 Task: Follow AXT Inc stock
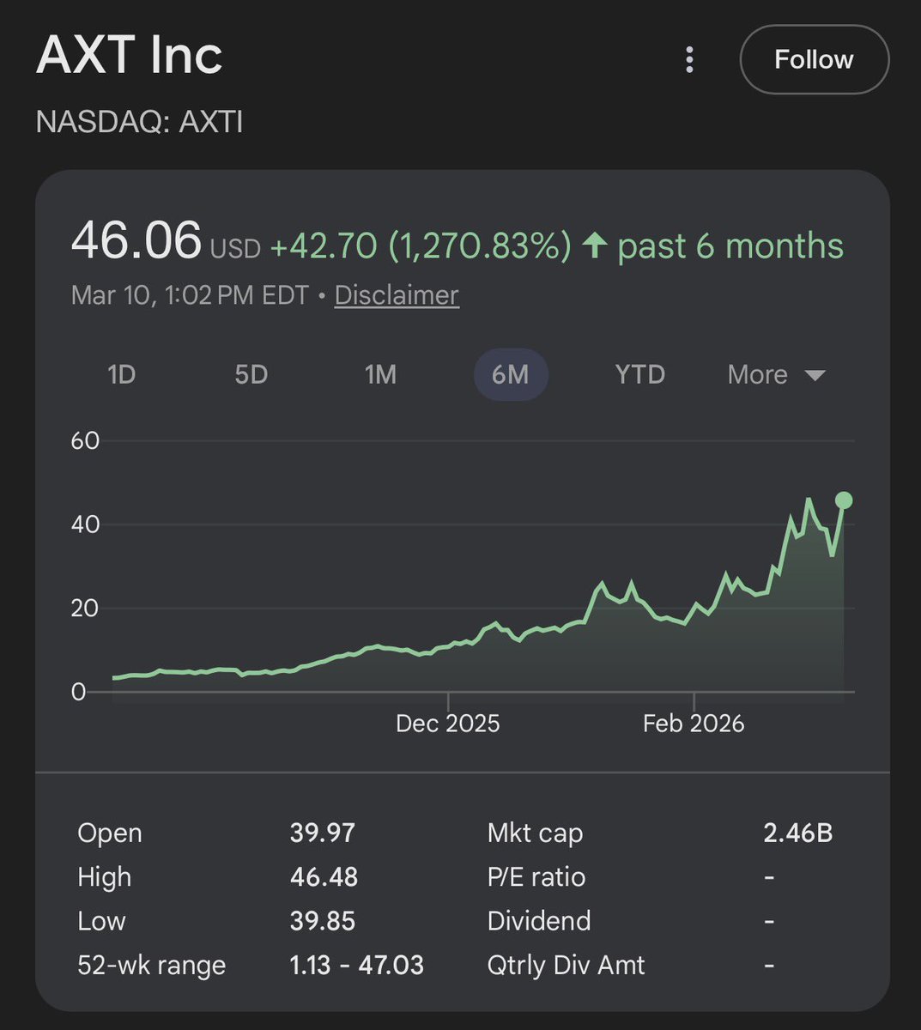point(814,59)
